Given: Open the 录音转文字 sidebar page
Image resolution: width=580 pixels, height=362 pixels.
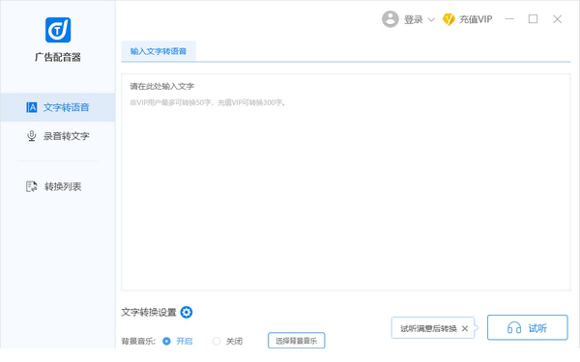Looking at the screenshot, I should (58, 136).
